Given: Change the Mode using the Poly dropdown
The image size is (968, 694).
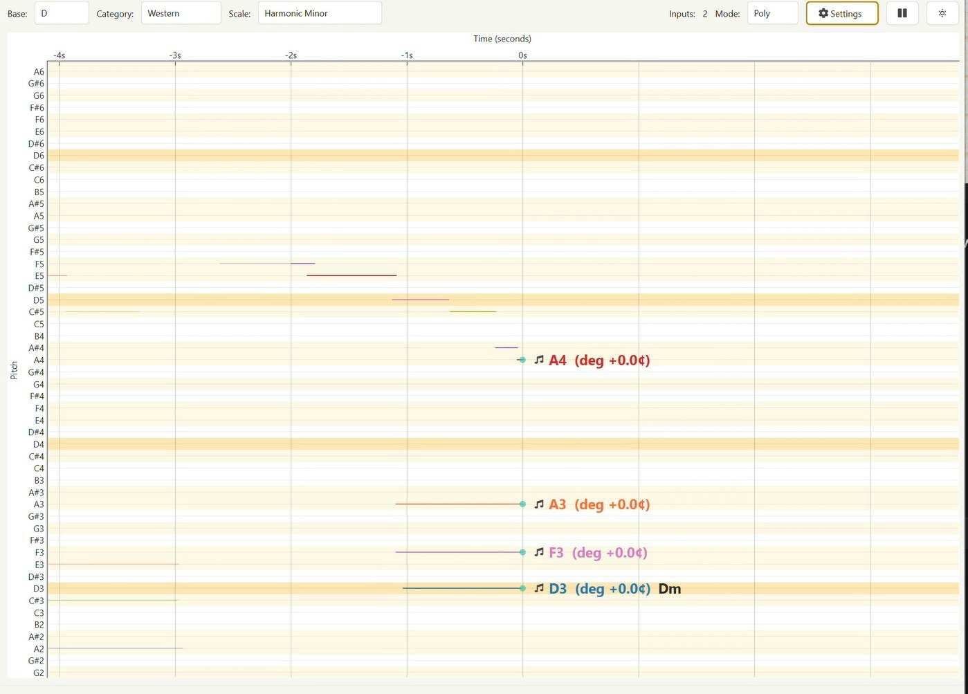Looking at the screenshot, I should [x=772, y=12].
